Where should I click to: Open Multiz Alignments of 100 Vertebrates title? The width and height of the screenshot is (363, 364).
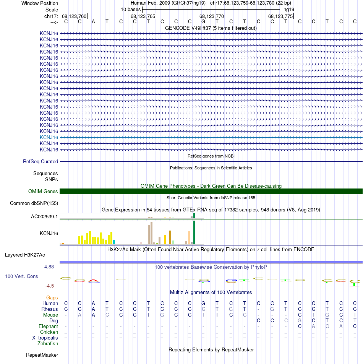[211, 292]
